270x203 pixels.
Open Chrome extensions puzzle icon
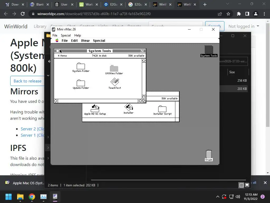point(239,14)
